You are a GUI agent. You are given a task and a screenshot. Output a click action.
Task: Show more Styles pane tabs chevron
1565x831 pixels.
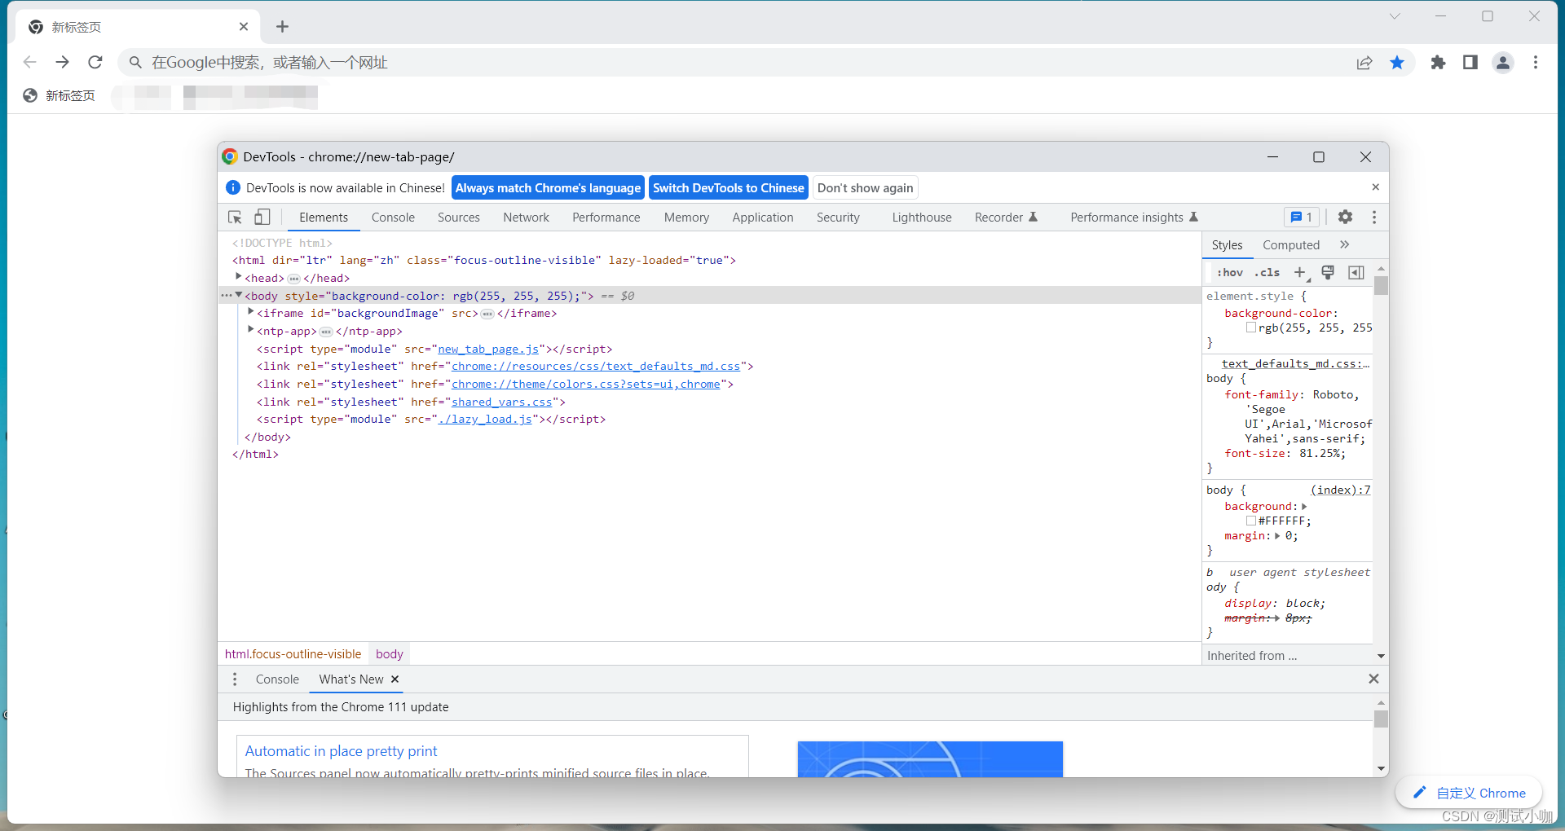pyautogui.click(x=1345, y=244)
